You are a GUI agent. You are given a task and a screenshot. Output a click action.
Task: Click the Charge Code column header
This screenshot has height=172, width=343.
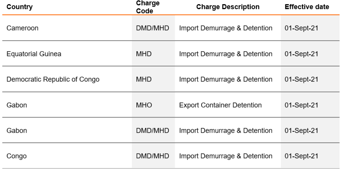[148, 7]
